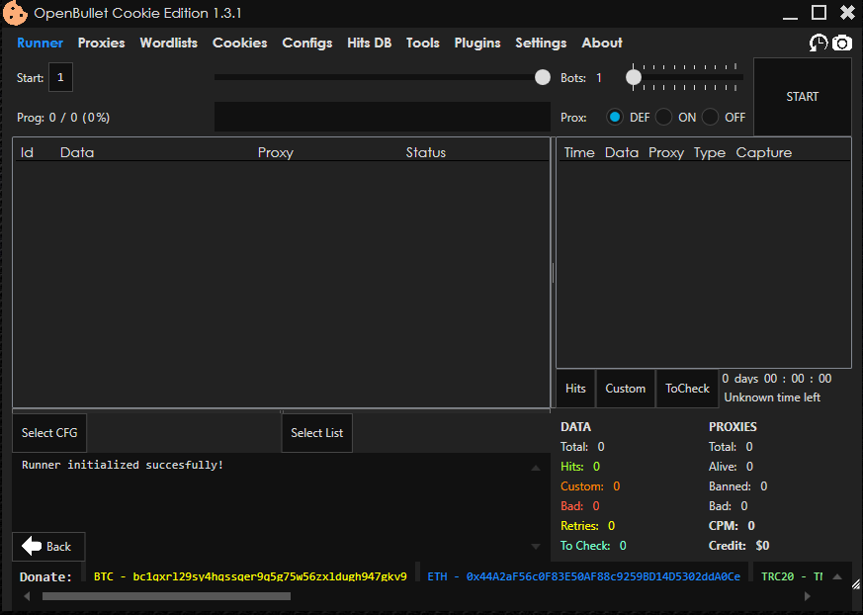Click the yellow Retries: 0 statistic
Screen dimensions: 863x615
(x=587, y=526)
